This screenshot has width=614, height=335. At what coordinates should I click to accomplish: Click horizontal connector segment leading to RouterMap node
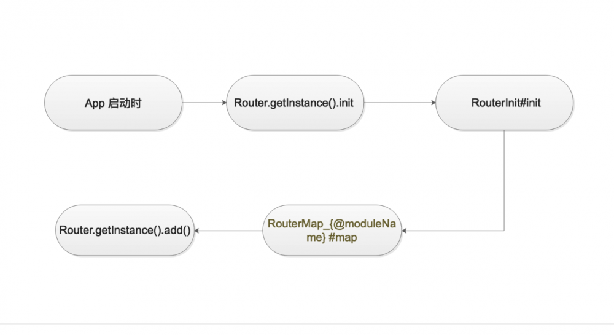click(454, 231)
